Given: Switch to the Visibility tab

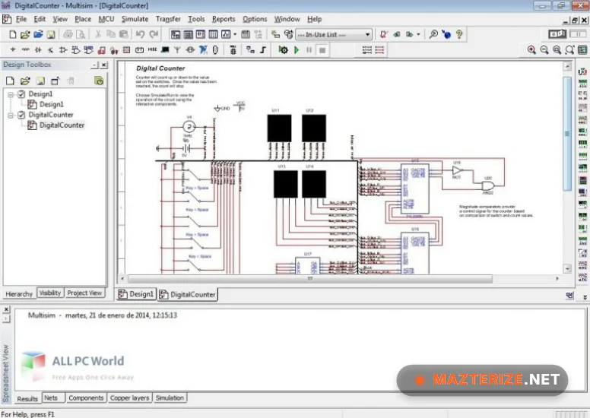Looking at the screenshot, I should pyautogui.click(x=50, y=293).
